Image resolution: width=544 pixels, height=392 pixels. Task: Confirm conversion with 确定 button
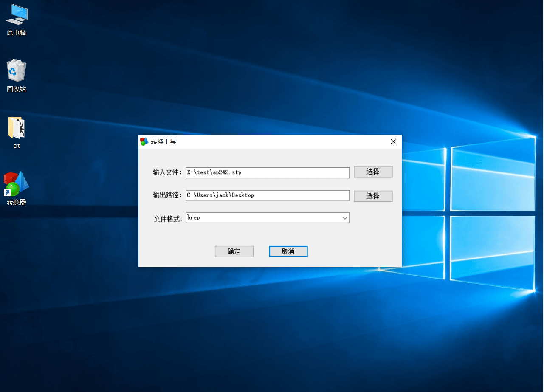(234, 251)
